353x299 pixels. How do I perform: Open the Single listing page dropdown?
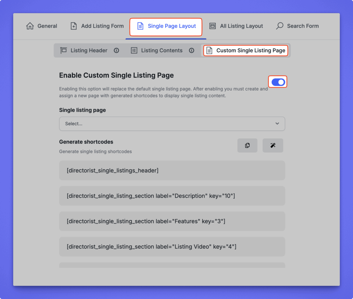(x=172, y=124)
